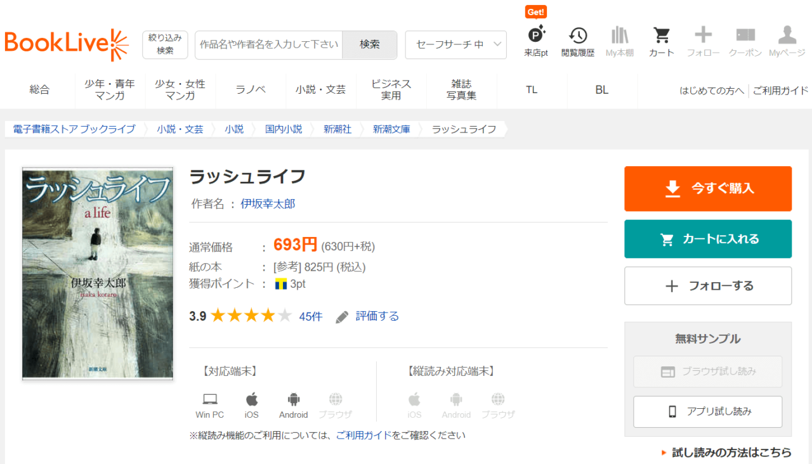The width and height of the screenshot is (812, 464).
Task: Select ビジネス実用 category tab
Action: point(391,90)
